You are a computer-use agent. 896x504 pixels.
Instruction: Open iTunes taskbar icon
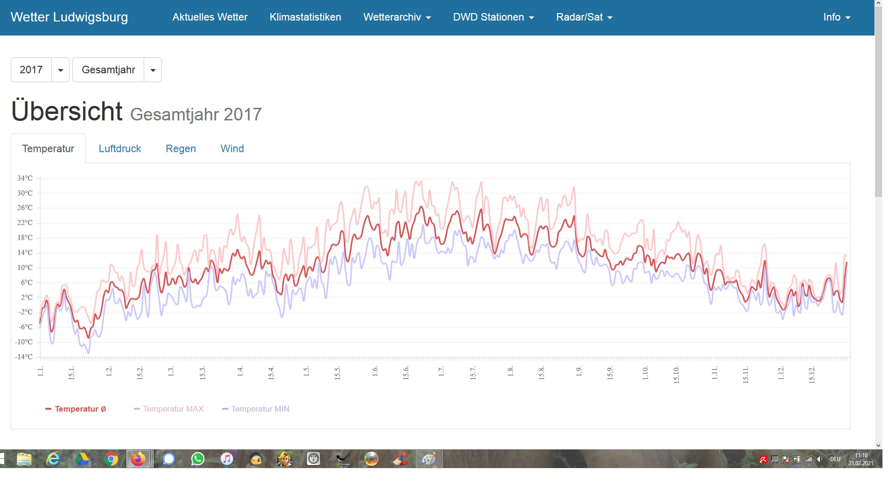(x=227, y=459)
